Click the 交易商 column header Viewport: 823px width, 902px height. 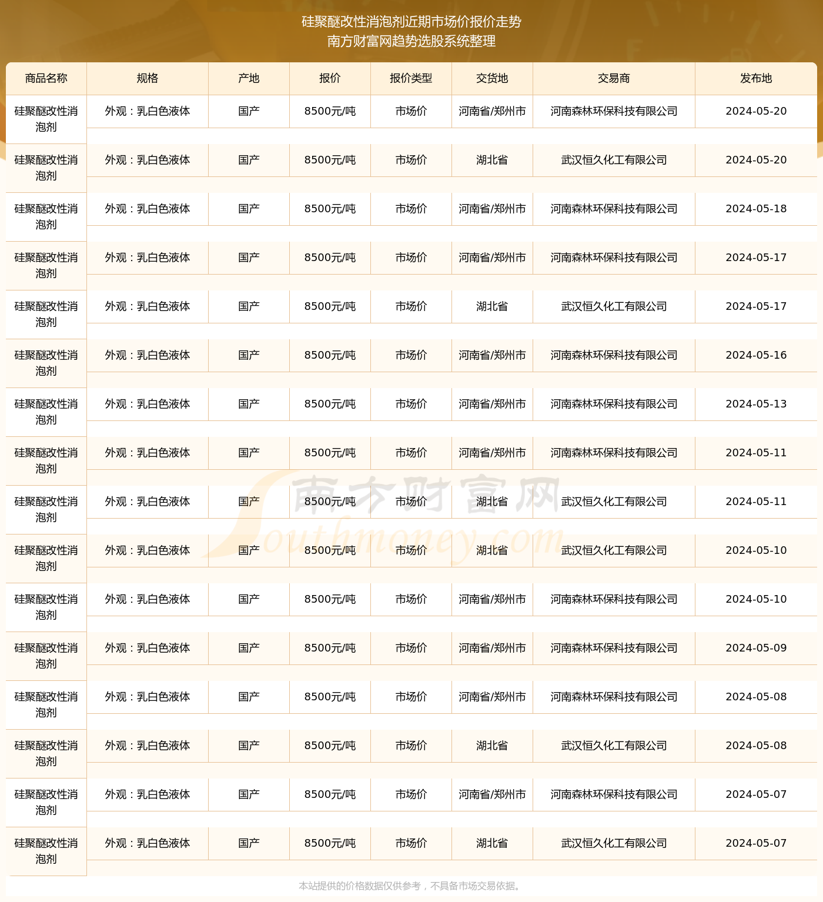click(614, 78)
